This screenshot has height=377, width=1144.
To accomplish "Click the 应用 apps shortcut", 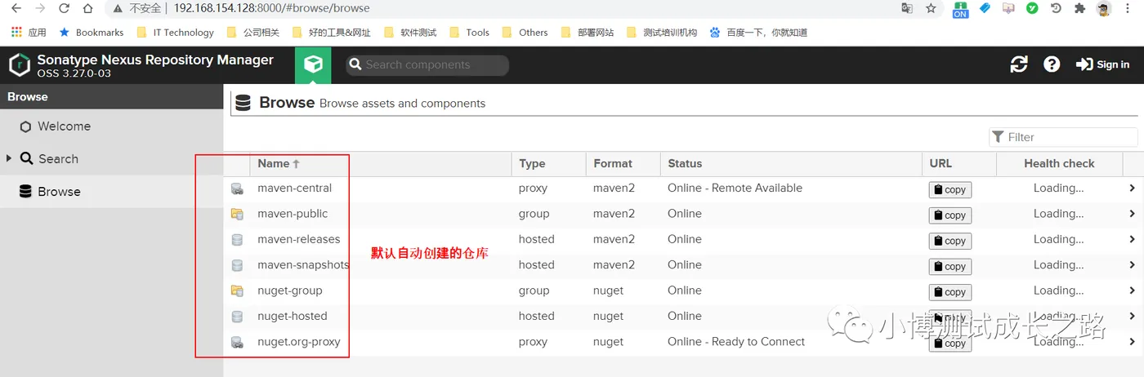I will pos(29,33).
